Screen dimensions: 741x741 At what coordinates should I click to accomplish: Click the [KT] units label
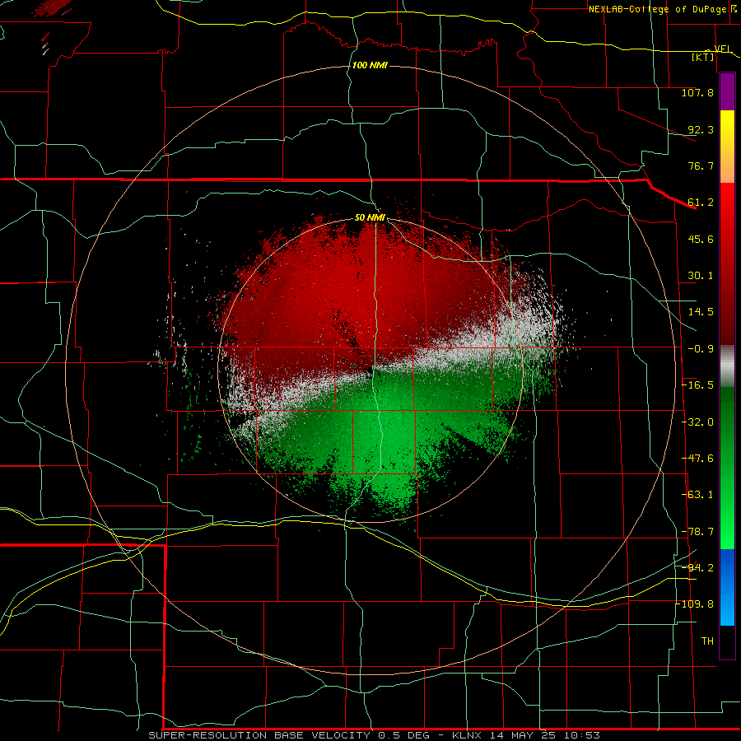coord(703,57)
